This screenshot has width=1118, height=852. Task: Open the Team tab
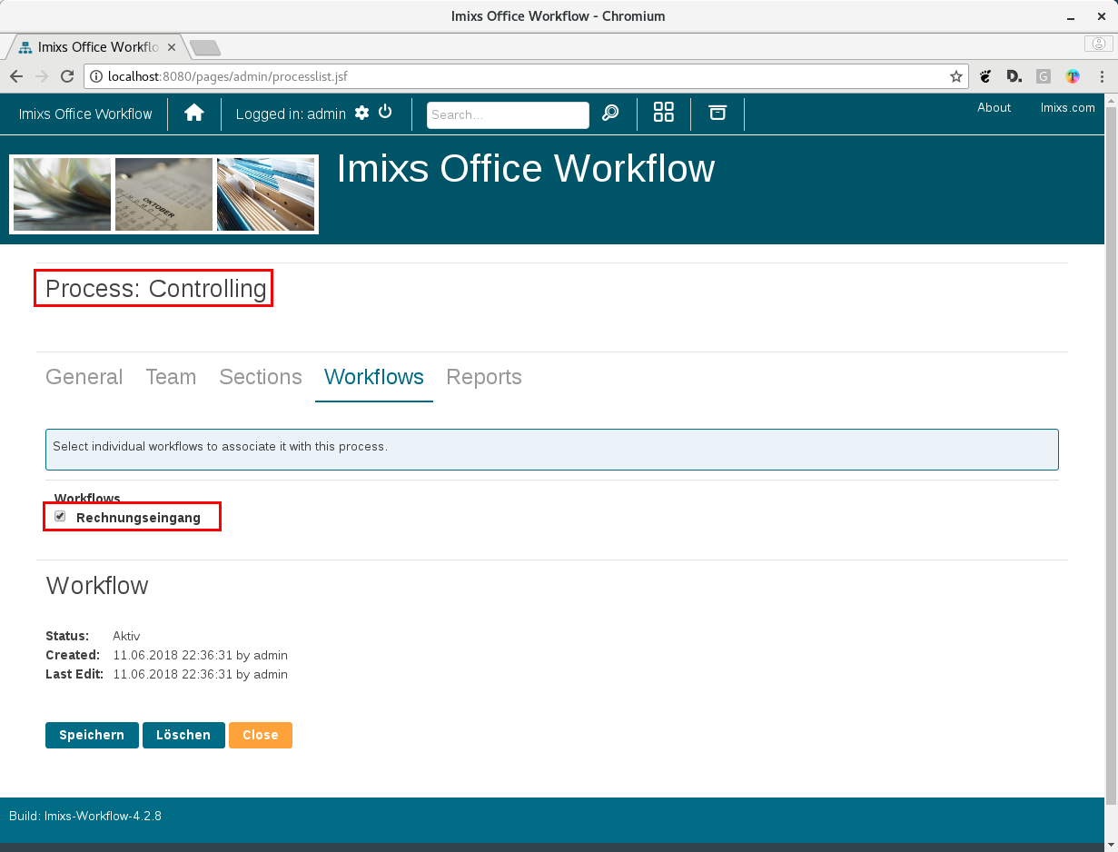171,377
